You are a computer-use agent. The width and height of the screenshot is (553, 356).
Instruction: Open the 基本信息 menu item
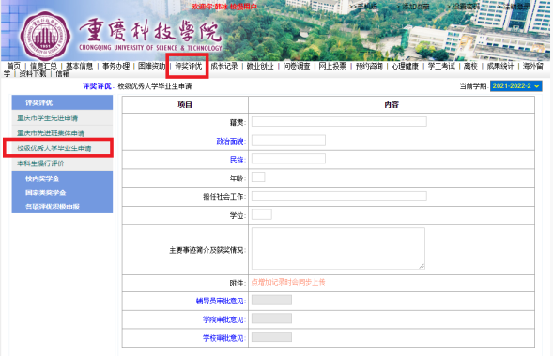[x=80, y=66]
